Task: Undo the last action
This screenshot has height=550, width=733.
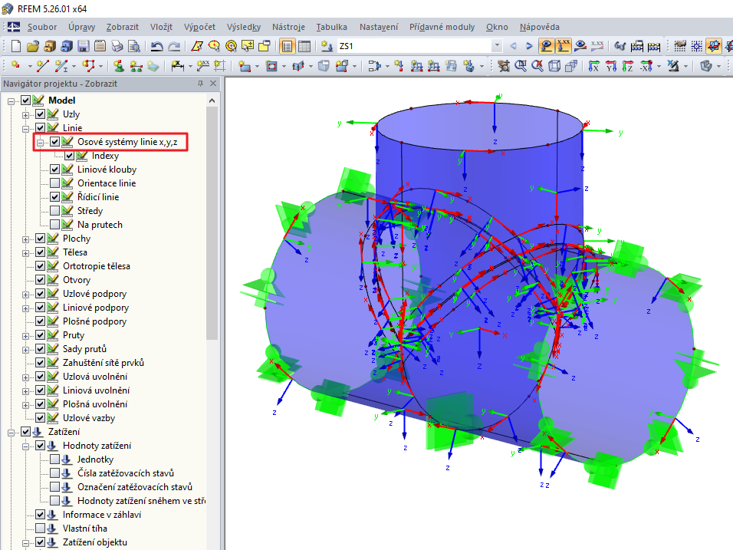Action: (x=156, y=46)
